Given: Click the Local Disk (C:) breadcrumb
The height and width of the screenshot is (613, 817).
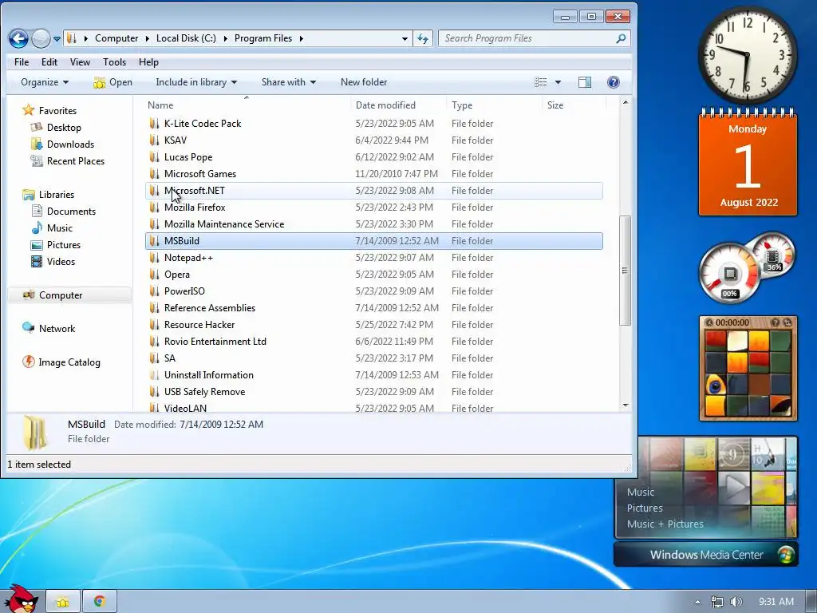Looking at the screenshot, I should point(186,38).
